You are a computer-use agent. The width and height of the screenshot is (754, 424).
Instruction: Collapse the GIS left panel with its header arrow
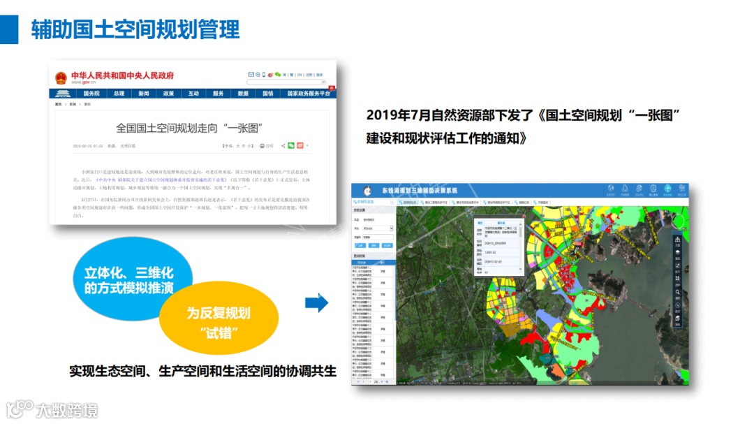point(392,202)
